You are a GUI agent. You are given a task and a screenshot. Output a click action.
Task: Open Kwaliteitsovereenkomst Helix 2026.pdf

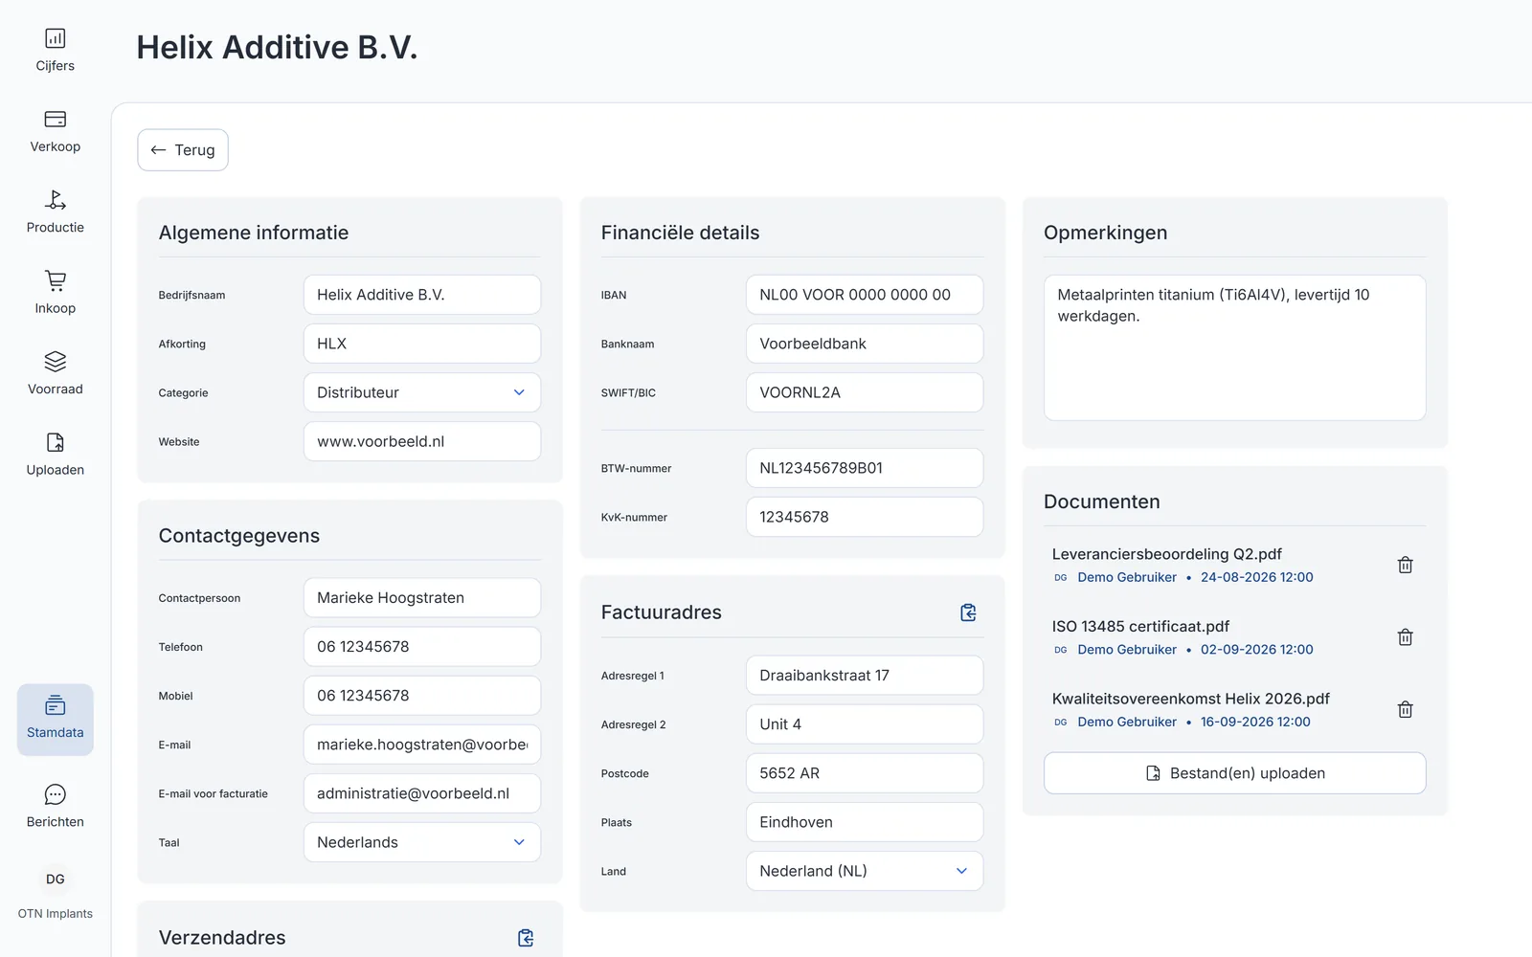point(1190,699)
